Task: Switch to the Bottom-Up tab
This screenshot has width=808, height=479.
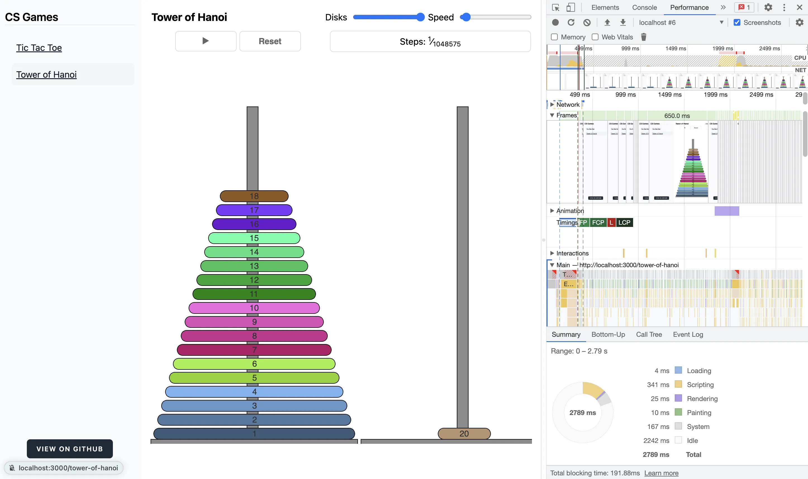Action: tap(608, 335)
